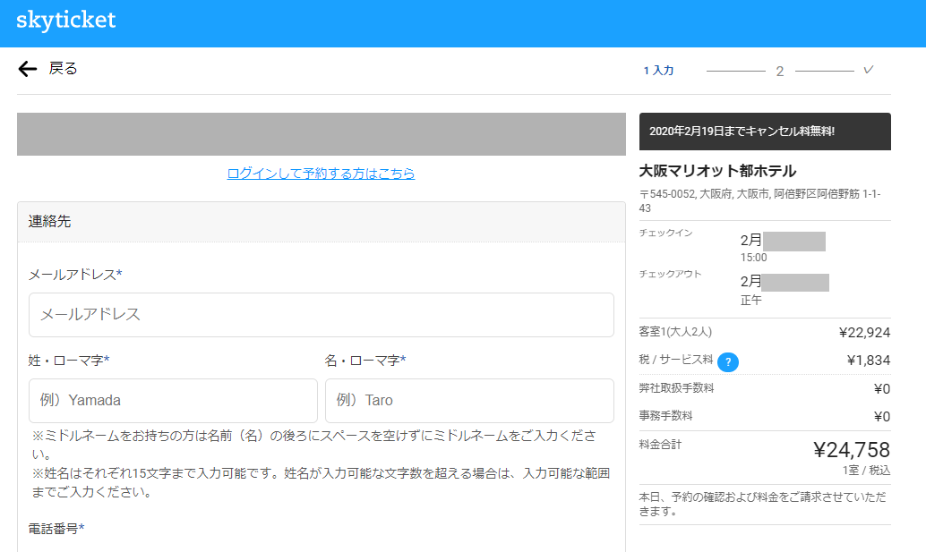This screenshot has height=552, width=926.
Task: Select step 2 in progress indicator
Action: pyautogui.click(x=779, y=72)
